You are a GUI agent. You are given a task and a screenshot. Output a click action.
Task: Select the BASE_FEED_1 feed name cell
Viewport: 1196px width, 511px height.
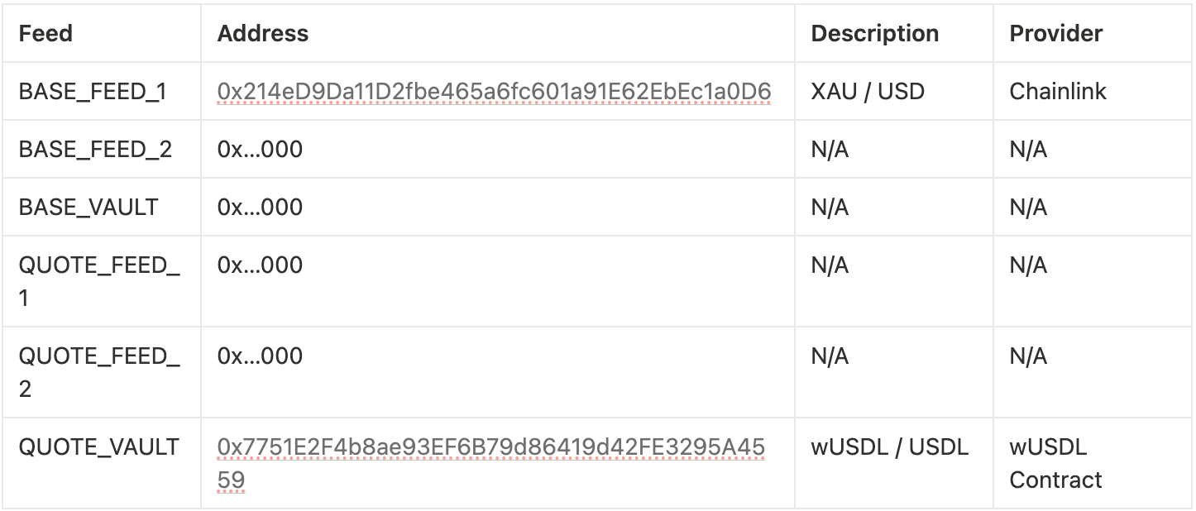point(93,92)
